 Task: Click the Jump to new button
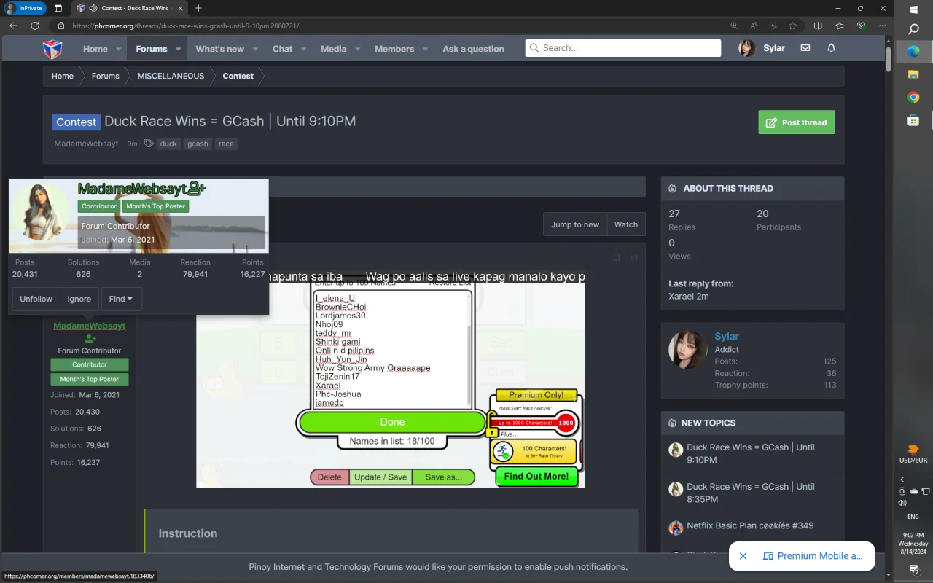pyautogui.click(x=575, y=224)
